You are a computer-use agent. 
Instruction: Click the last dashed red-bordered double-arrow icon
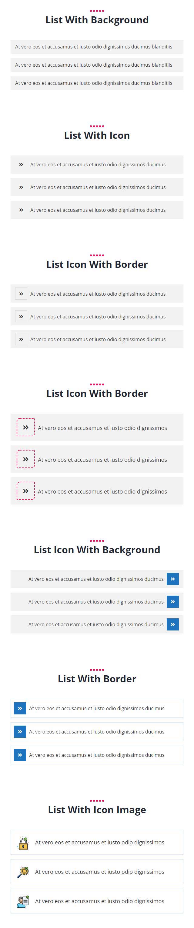(25, 491)
